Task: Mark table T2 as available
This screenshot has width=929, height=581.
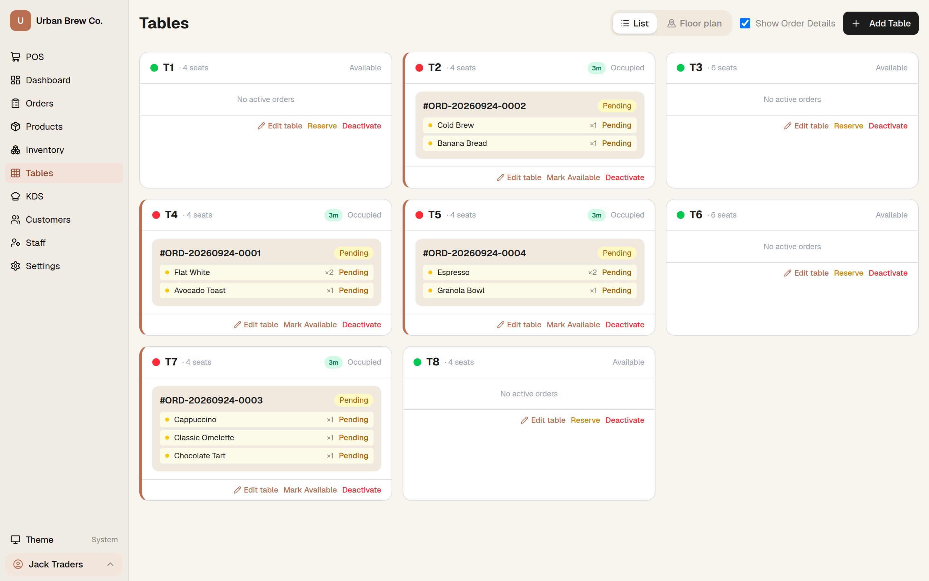Action: [x=573, y=178]
